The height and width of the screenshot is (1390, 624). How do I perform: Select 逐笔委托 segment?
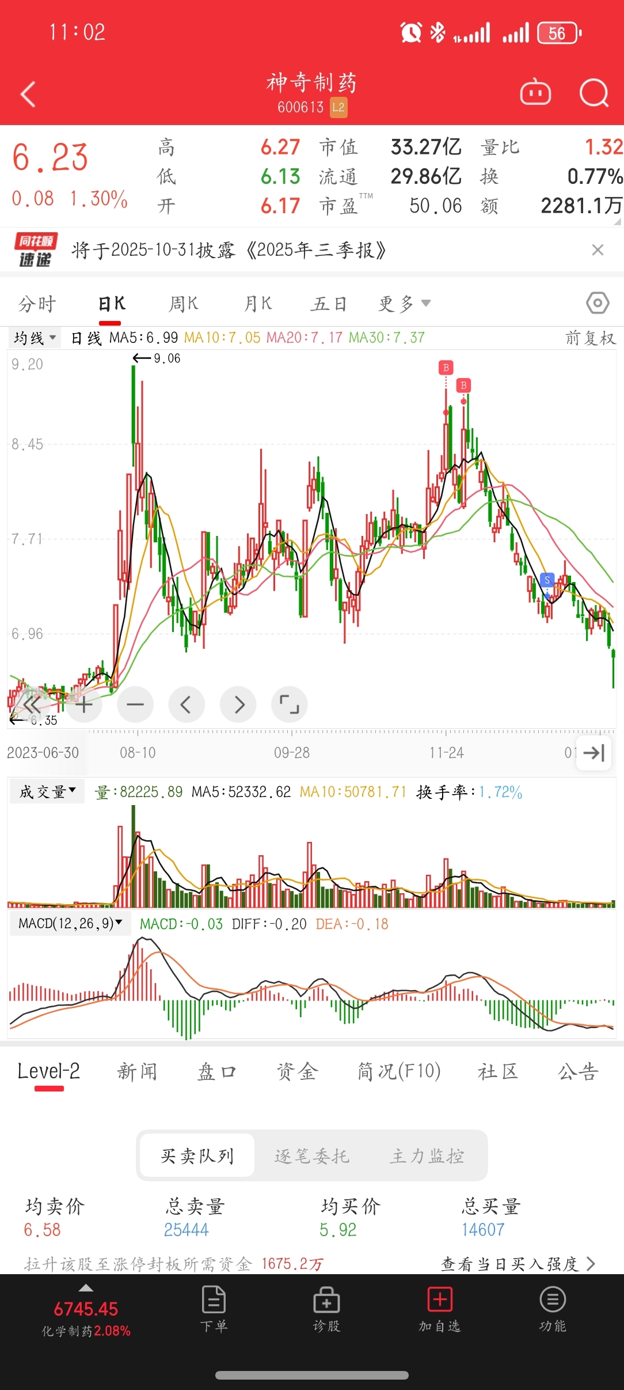[311, 1155]
